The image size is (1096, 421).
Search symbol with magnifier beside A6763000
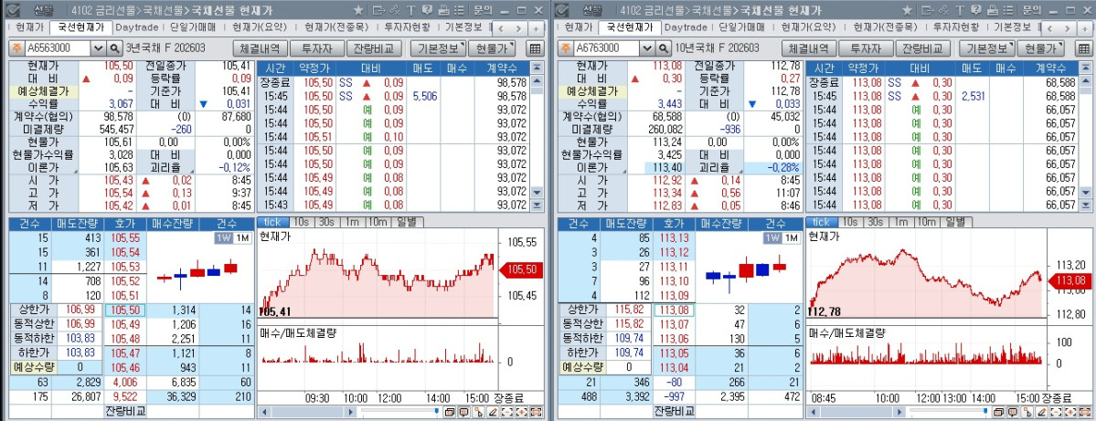pyautogui.click(x=664, y=48)
